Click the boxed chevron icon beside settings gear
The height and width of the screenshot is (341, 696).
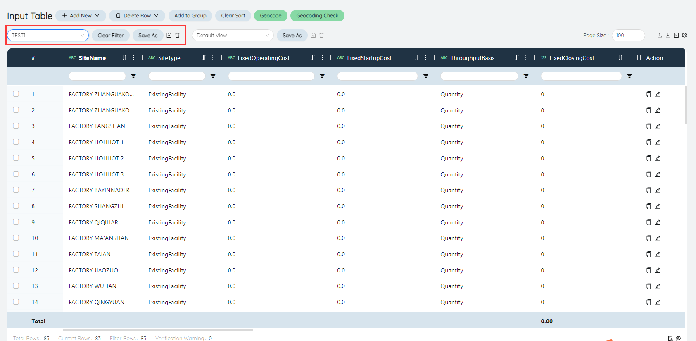(x=676, y=35)
